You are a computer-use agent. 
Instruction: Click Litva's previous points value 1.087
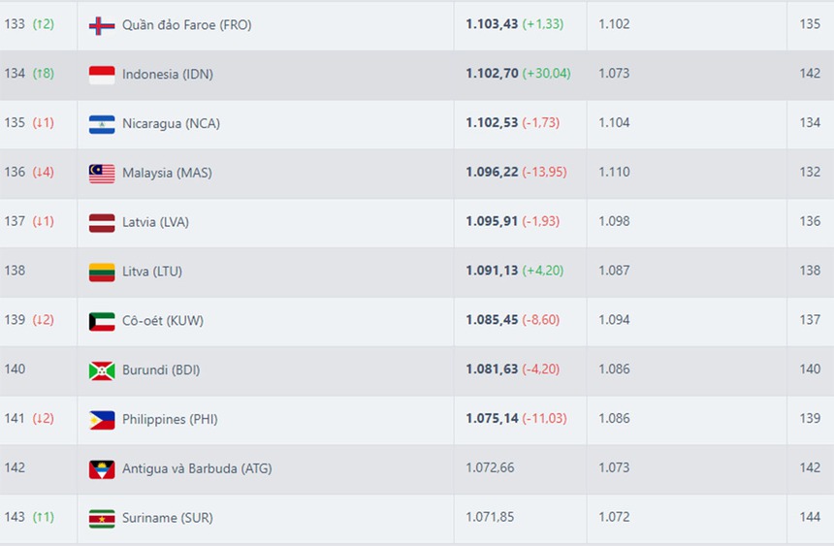click(614, 272)
